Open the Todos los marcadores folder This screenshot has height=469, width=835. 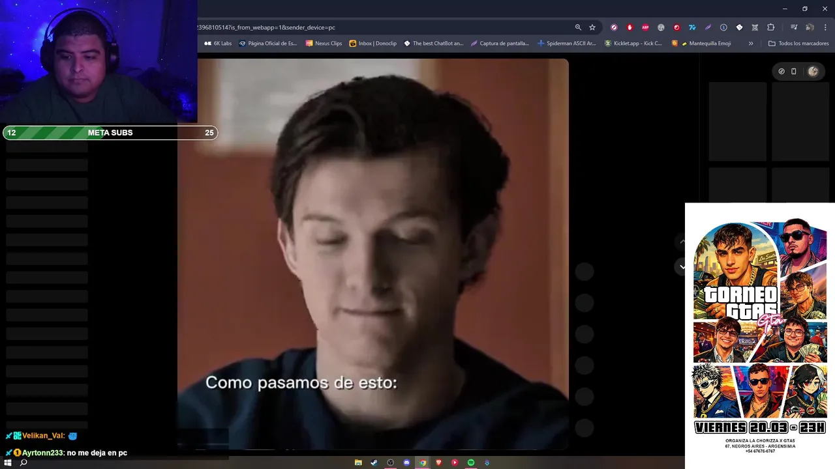click(798, 44)
